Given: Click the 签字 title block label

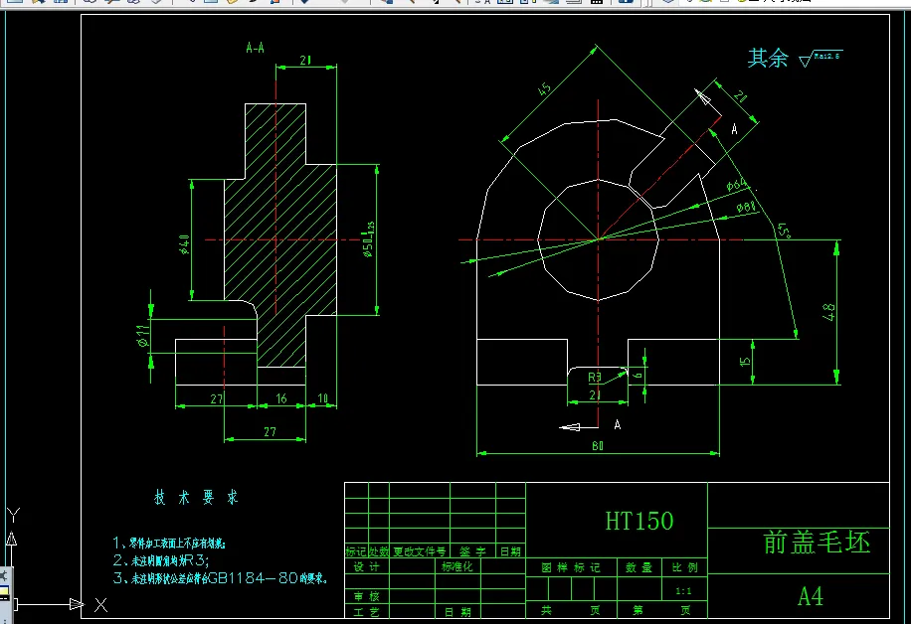Looking at the screenshot, I should pos(472,551).
